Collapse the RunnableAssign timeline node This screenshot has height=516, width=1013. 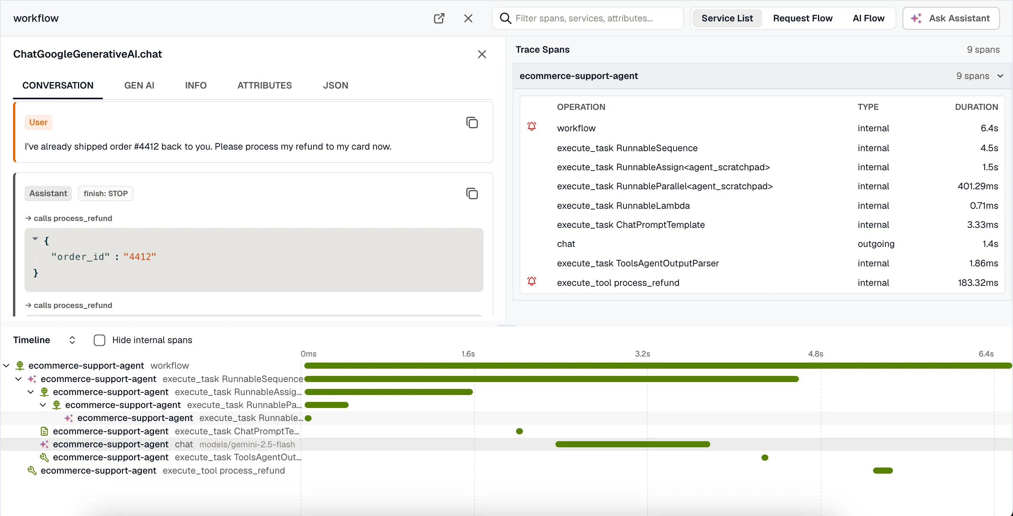[x=31, y=392]
